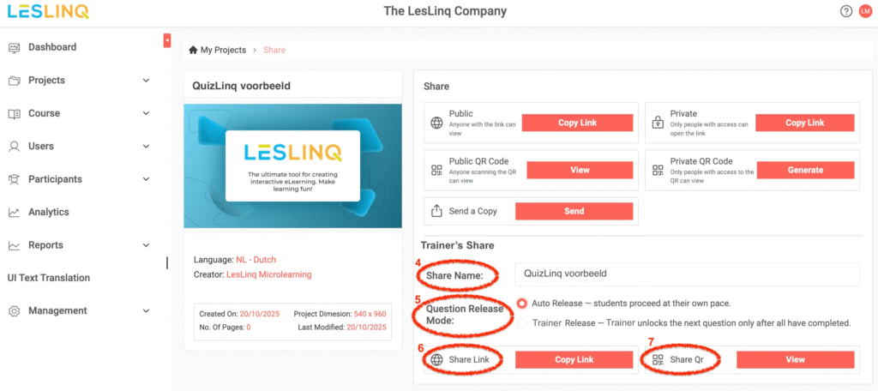Open UI Text Translation menu item
The width and height of the screenshot is (878, 391).
tap(48, 278)
